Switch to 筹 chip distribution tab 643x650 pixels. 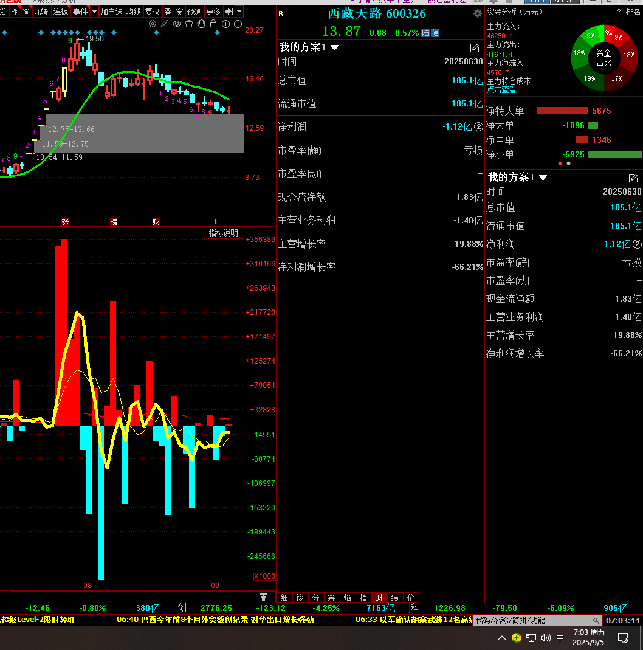[x=331, y=597]
